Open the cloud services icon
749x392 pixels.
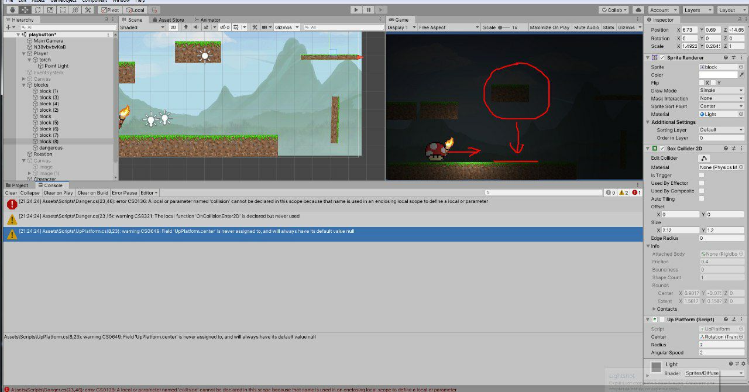coord(638,10)
